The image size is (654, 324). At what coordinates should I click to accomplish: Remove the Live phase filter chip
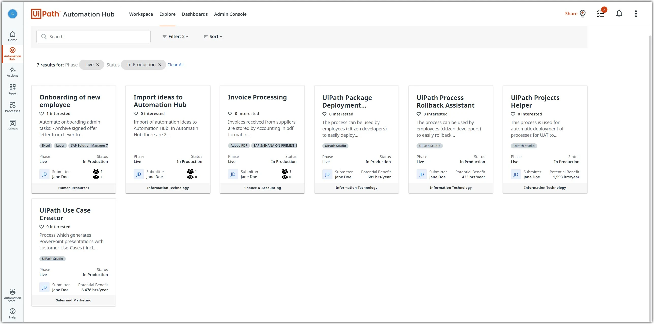point(98,65)
